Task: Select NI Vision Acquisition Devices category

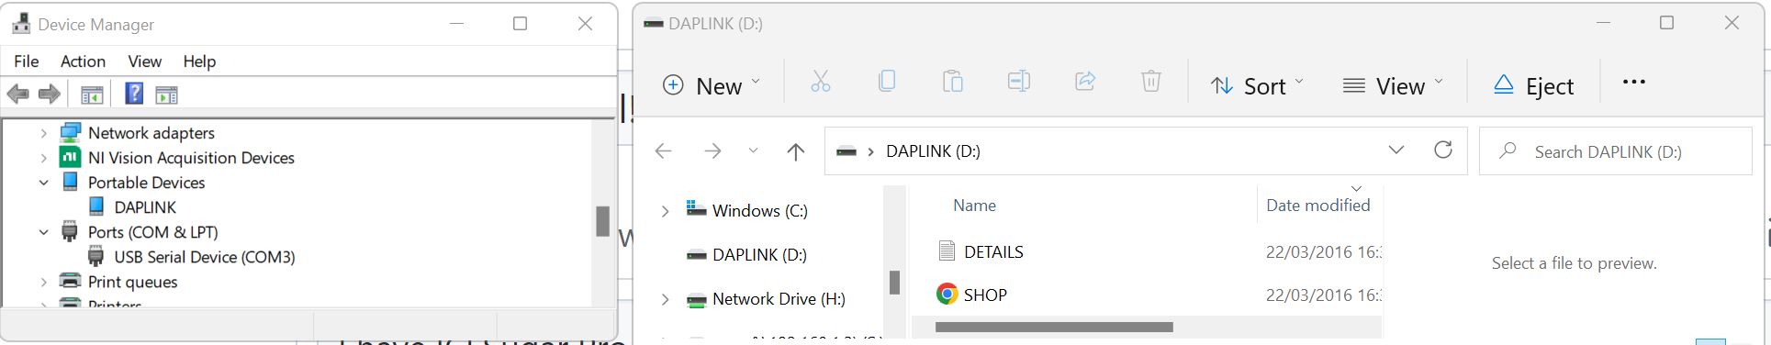Action: click(x=191, y=158)
